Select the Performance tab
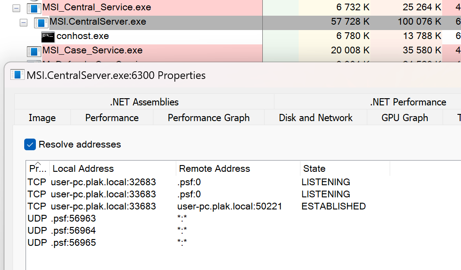 pyautogui.click(x=112, y=118)
